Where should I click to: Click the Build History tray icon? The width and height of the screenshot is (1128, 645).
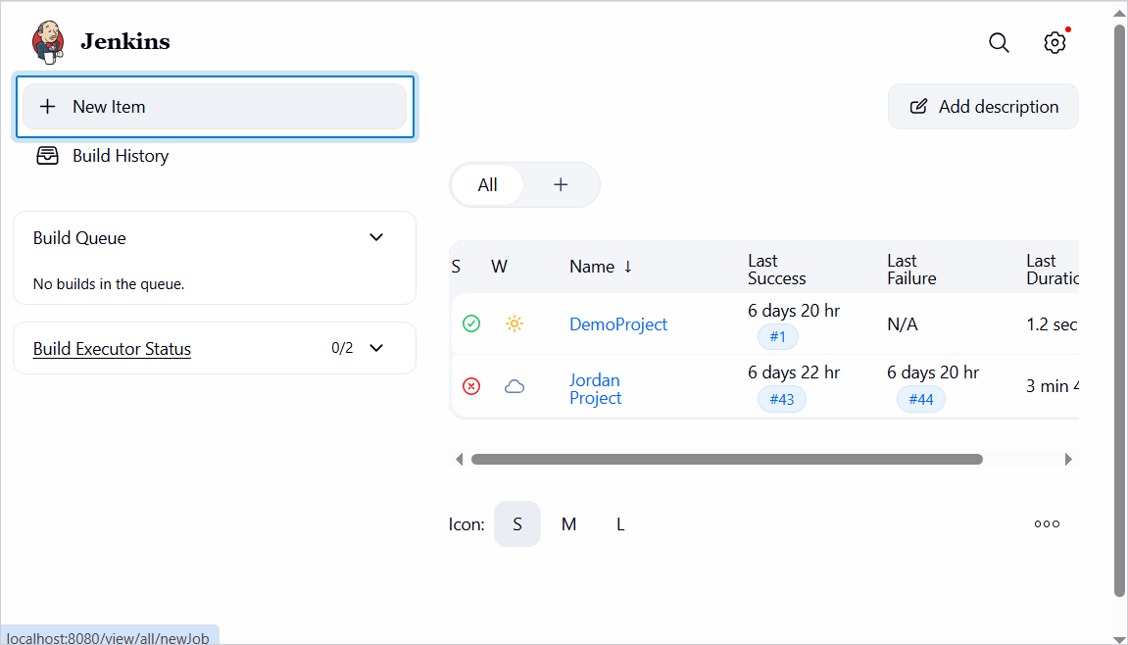(x=47, y=156)
